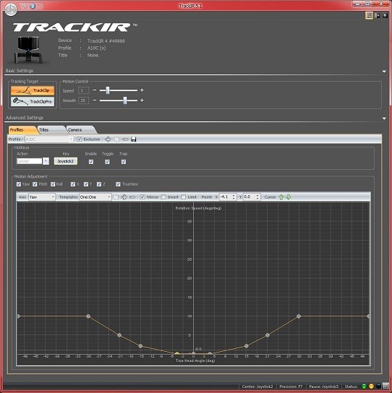Click the Point X stepper arrows
This screenshot has width=392, height=393.
[x=234, y=197]
